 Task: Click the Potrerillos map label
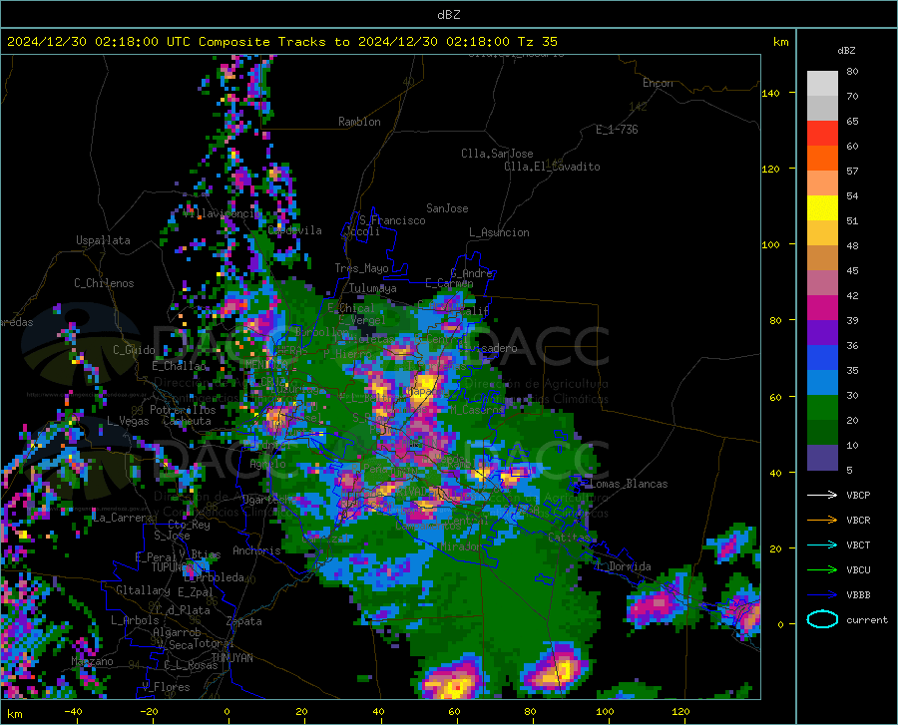coord(183,410)
